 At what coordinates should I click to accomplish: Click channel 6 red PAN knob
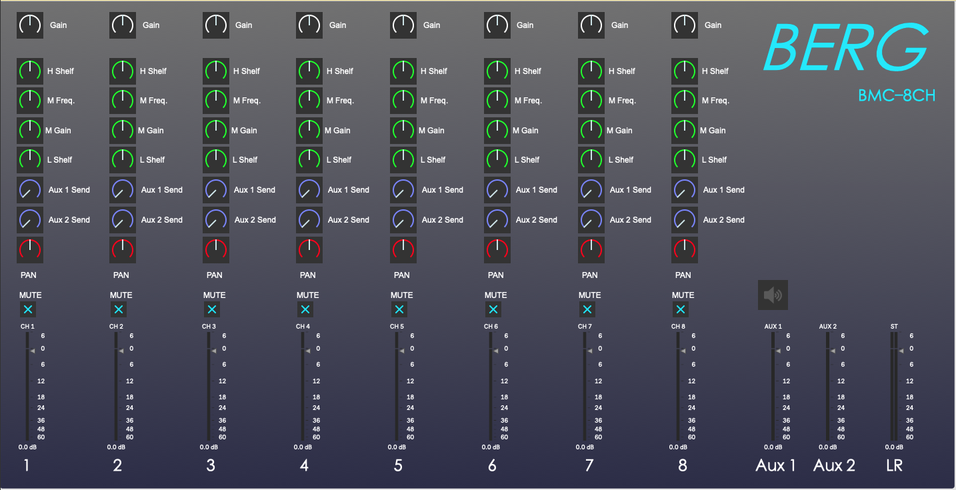tap(497, 249)
